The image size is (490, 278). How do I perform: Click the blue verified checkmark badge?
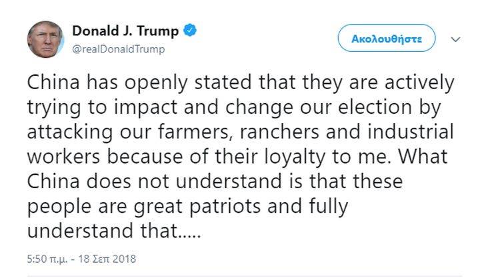[189, 31]
